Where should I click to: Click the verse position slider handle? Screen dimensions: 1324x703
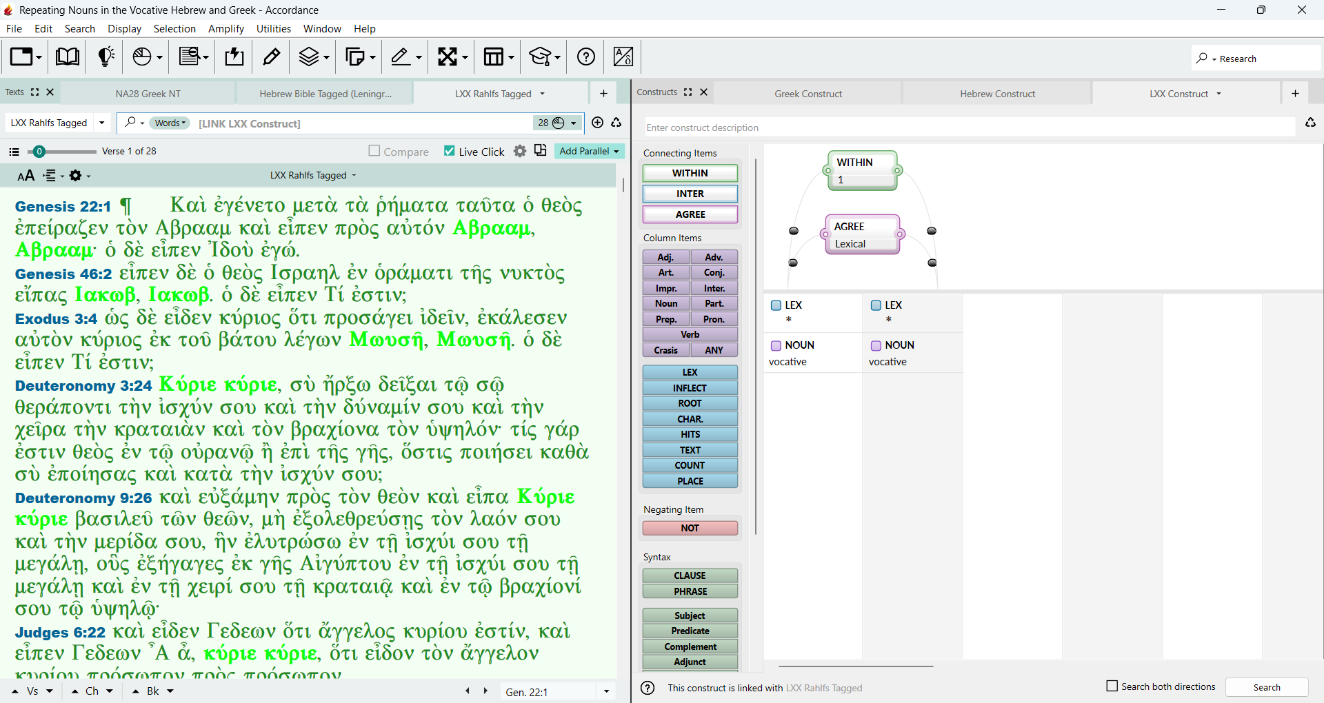[39, 151]
